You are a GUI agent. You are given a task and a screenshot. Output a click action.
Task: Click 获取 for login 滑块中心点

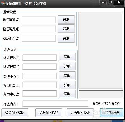[66, 38]
